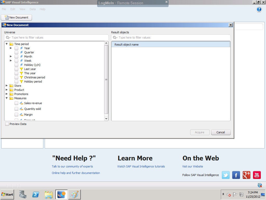Image resolution: width=266 pixels, height=200 pixels.
Task: Expand the Store folder
Action: (6, 85)
